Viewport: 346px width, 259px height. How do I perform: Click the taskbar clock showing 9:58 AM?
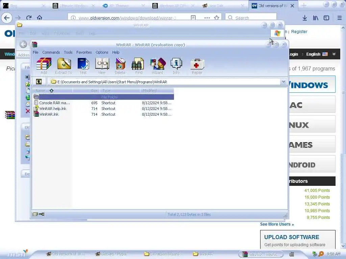coord(333,254)
